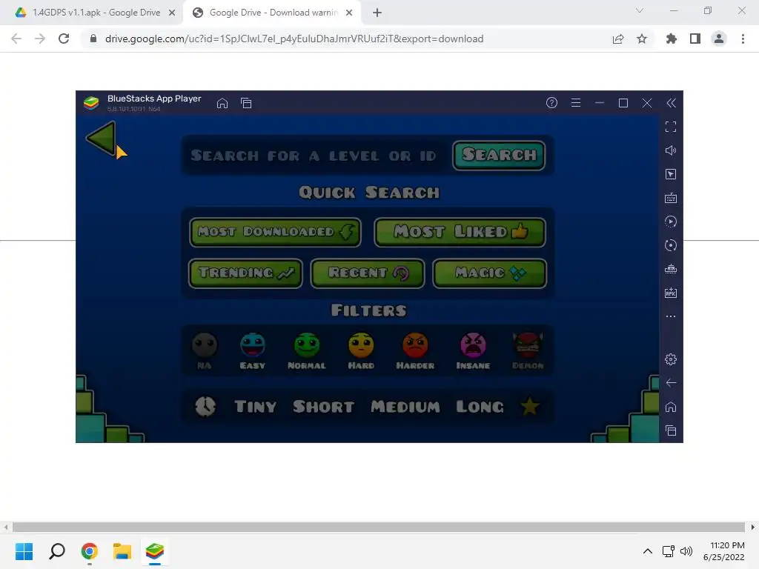The width and height of the screenshot is (759, 569).
Task: Open Most Liked quick search
Action: pos(460,232)
